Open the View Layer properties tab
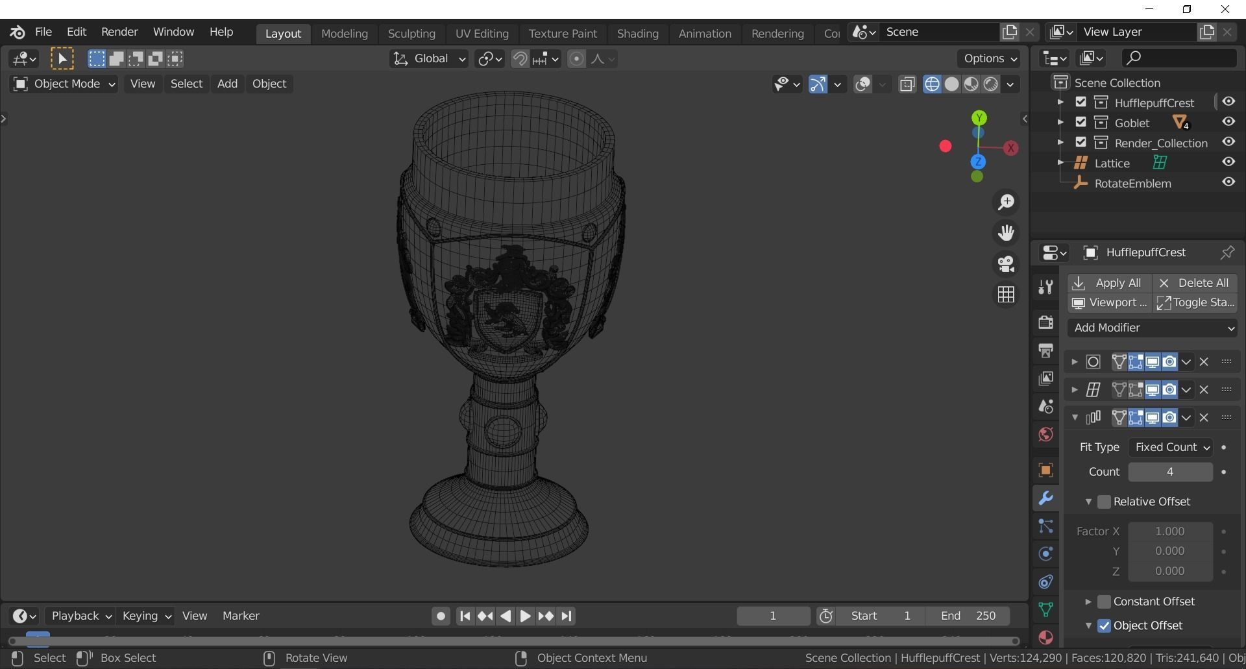Image resolution: width=1246 pixels, height=669 pixels. [x=1045, y=378]
